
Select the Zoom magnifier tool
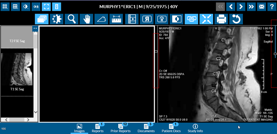71,19
